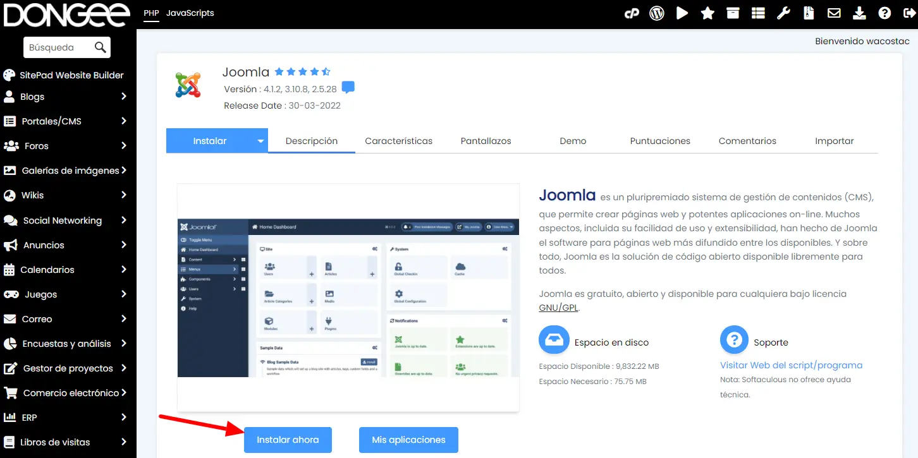
Task: Click the ERP bar chart icon
Action: 9,418
